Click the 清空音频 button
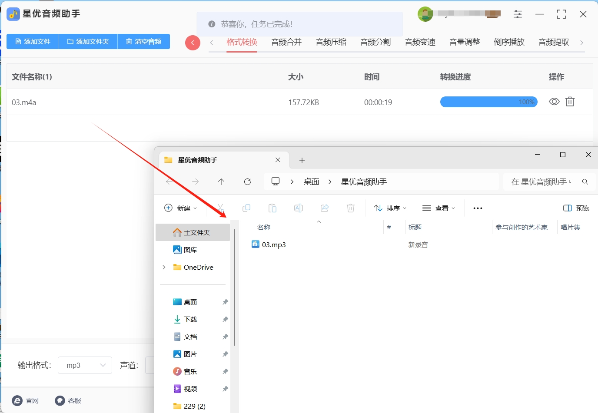Image resolution: width=598 pixels, height=413 pixels. click(x=144, y=42)
